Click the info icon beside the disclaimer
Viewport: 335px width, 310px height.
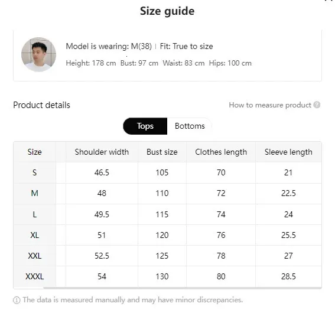point(17,300)
